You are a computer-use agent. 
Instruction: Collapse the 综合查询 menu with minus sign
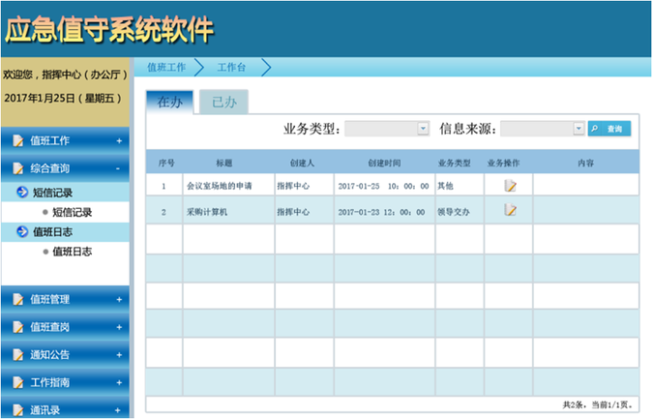click(x=118, y=168)
